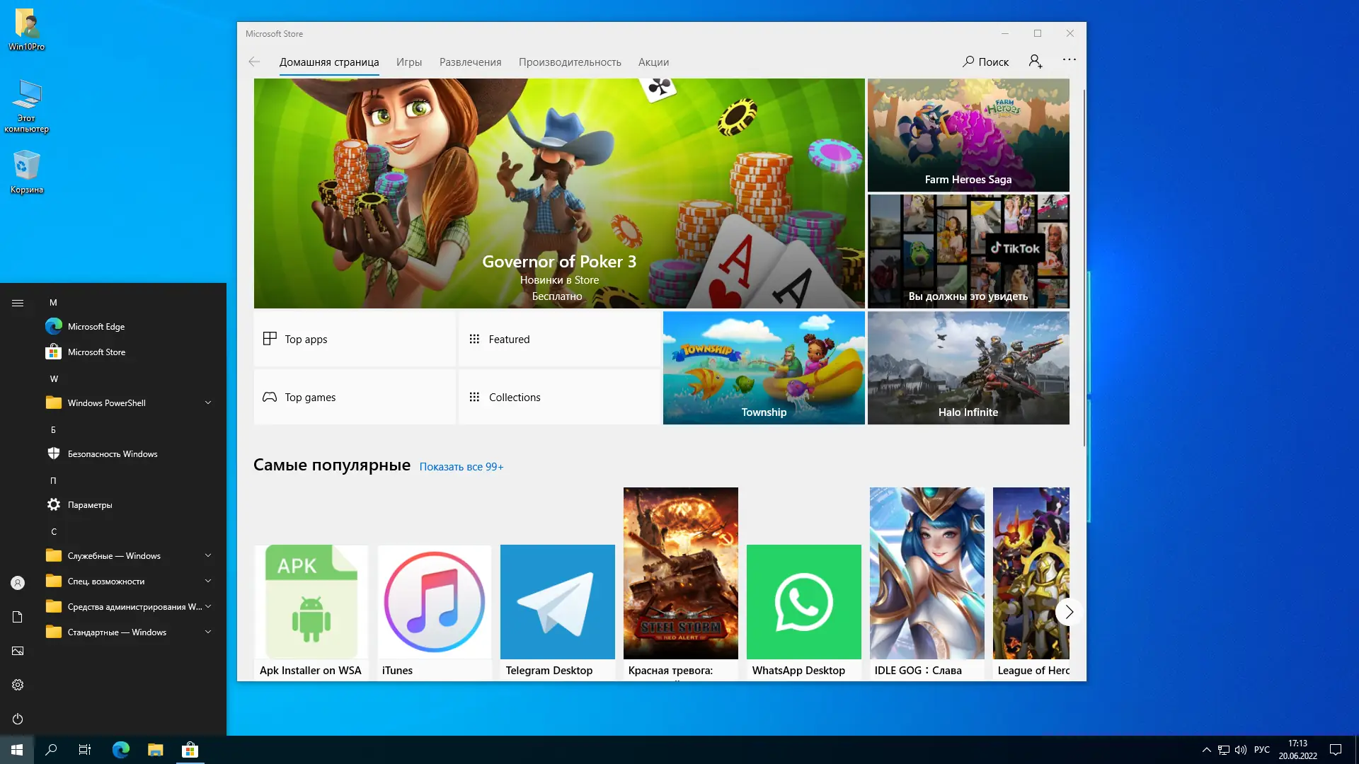Switch to the Игры tab in Store
The image size is (1359, 764).
point(409,62)
